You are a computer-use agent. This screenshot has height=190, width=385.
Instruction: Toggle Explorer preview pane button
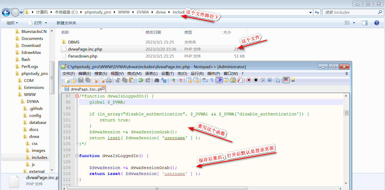pyautogui.click(x=365, y=23)
